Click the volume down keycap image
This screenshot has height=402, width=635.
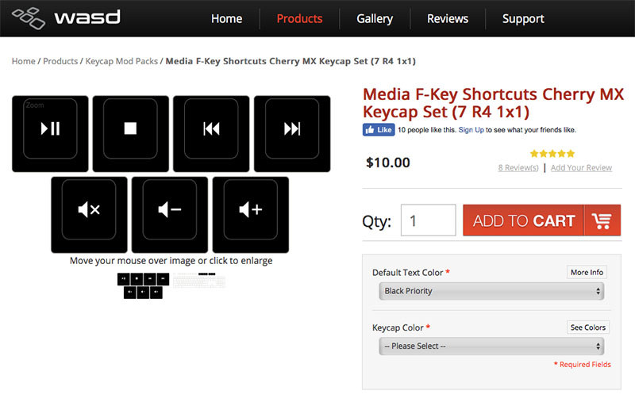click(170, 210)
